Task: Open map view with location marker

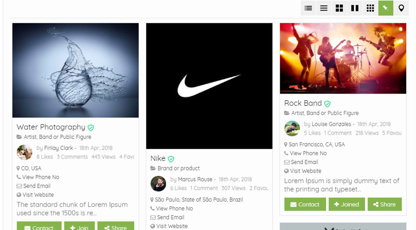Action: tap(401, 8)
